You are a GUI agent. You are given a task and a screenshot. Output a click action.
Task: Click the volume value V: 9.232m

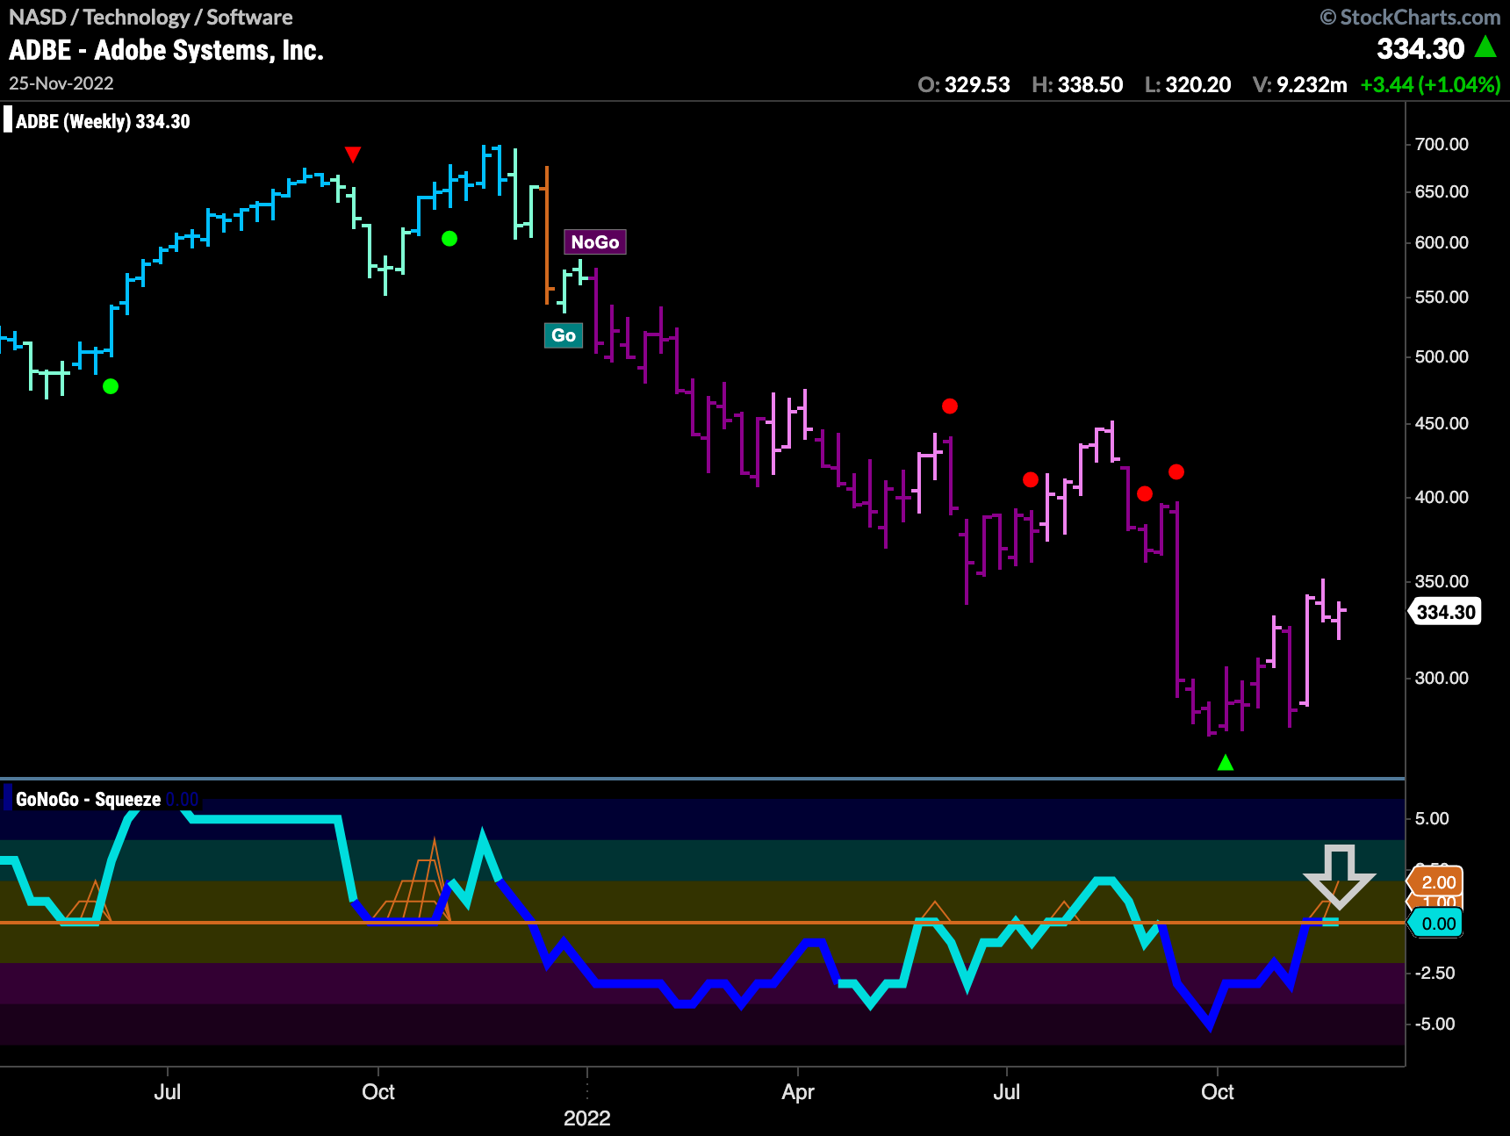[x=1299, y=85]
